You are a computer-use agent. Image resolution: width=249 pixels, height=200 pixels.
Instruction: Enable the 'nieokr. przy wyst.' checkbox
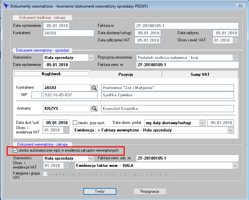(x=75, y=123)
